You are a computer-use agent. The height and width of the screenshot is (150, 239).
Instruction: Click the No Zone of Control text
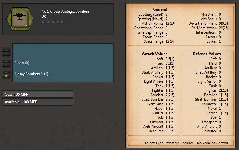[x=212, y=143]
